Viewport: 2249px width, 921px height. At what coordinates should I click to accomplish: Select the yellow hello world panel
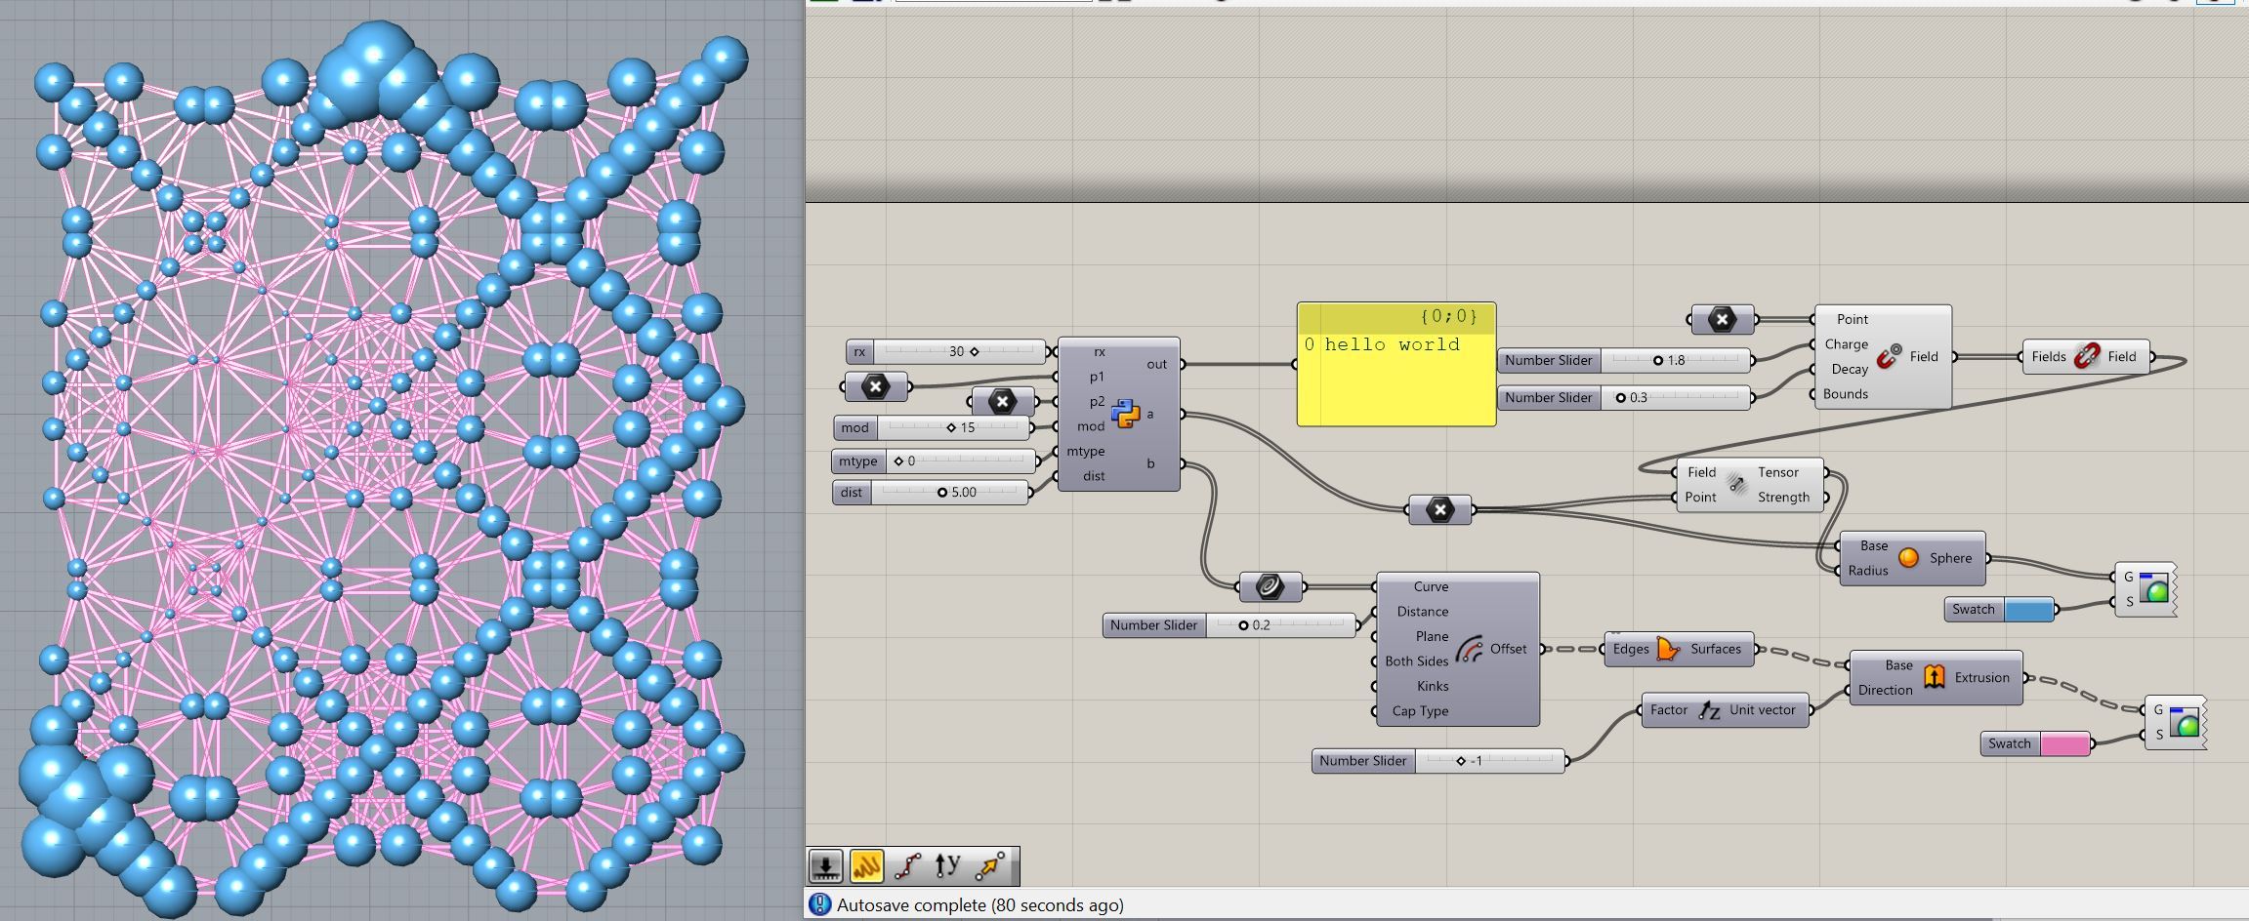(1396, 364)
